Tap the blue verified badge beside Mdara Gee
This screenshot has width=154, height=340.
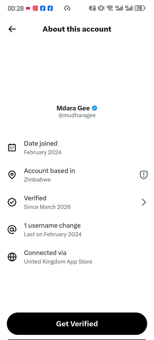95,108
